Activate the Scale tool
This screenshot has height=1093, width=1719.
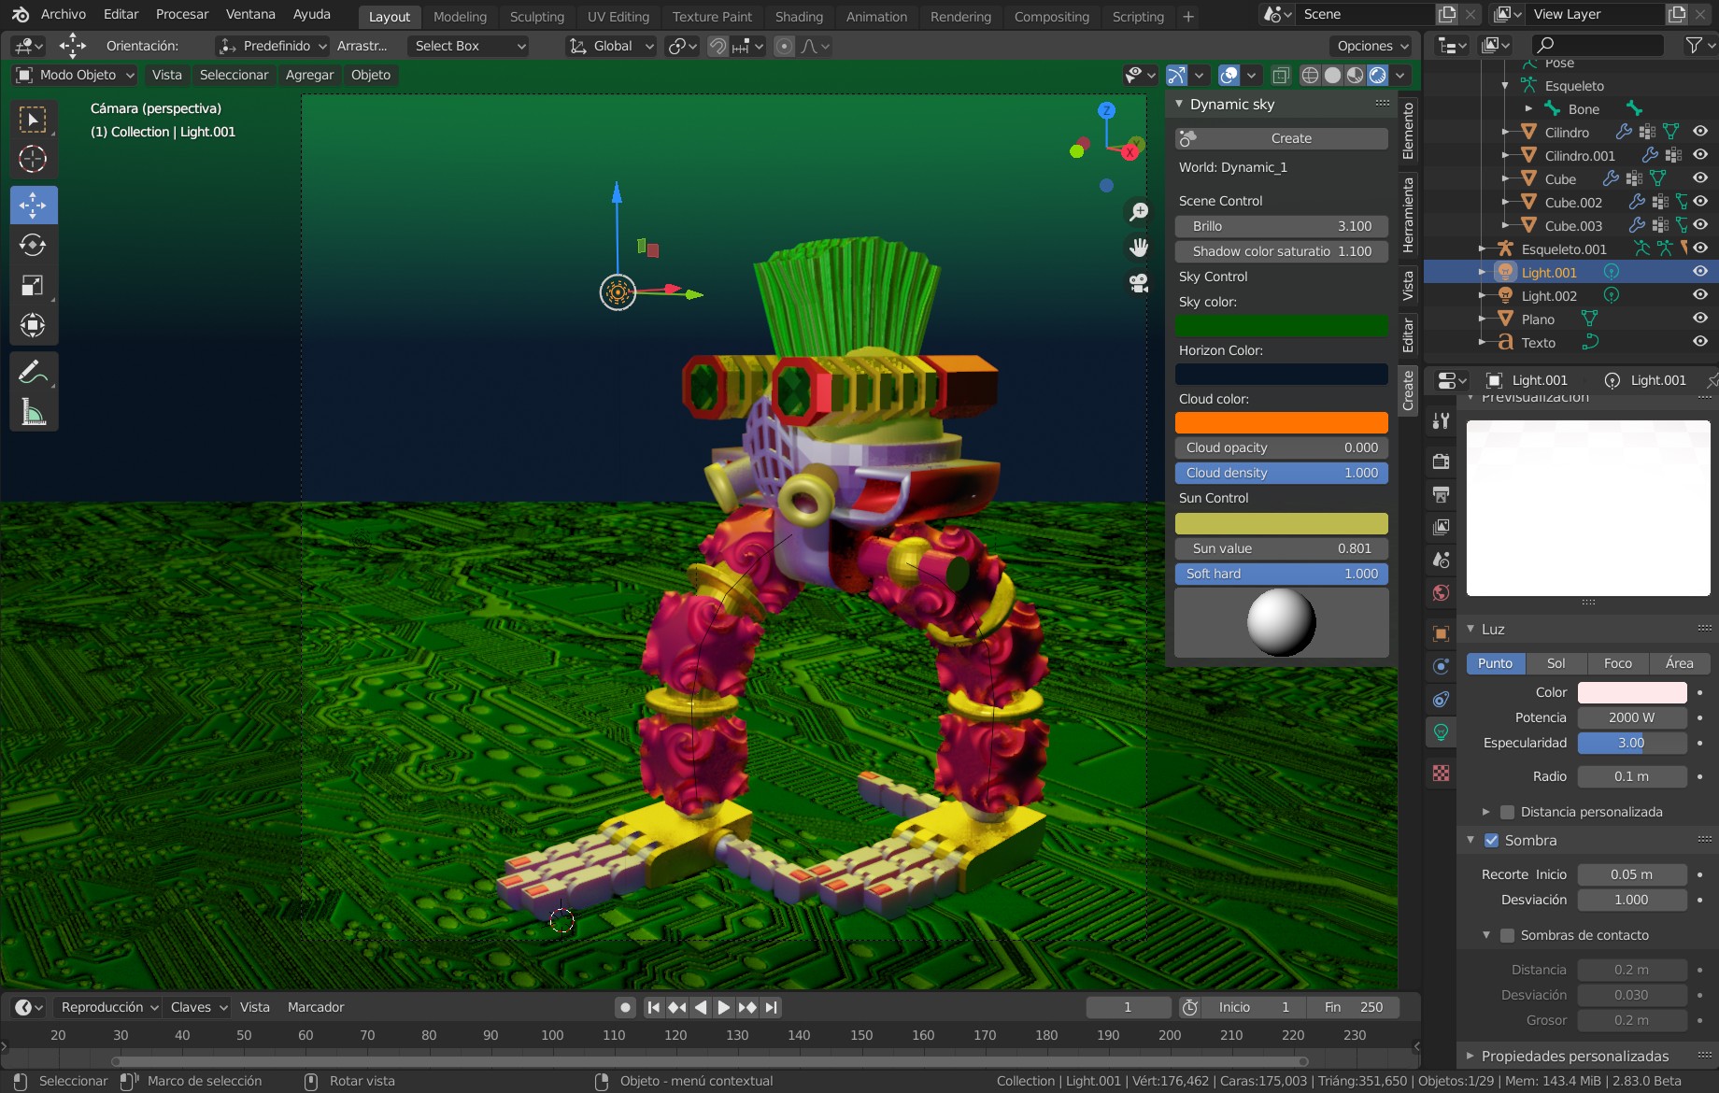pyautogui.click(x=33, y=285)
